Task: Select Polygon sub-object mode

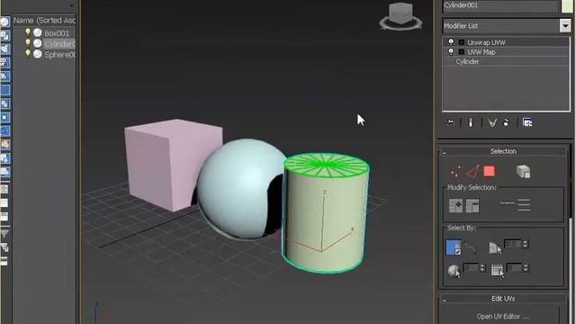Action: pos(489,172)
